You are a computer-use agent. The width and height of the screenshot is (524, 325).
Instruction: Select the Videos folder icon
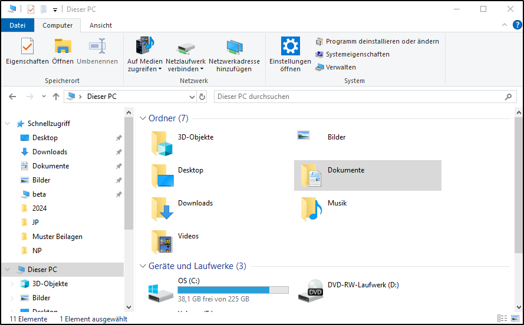[162, 242]
